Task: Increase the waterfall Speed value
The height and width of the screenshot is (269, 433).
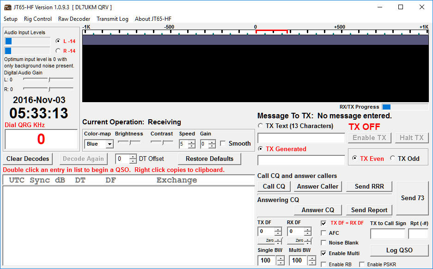Action: [x=192, y=142]
